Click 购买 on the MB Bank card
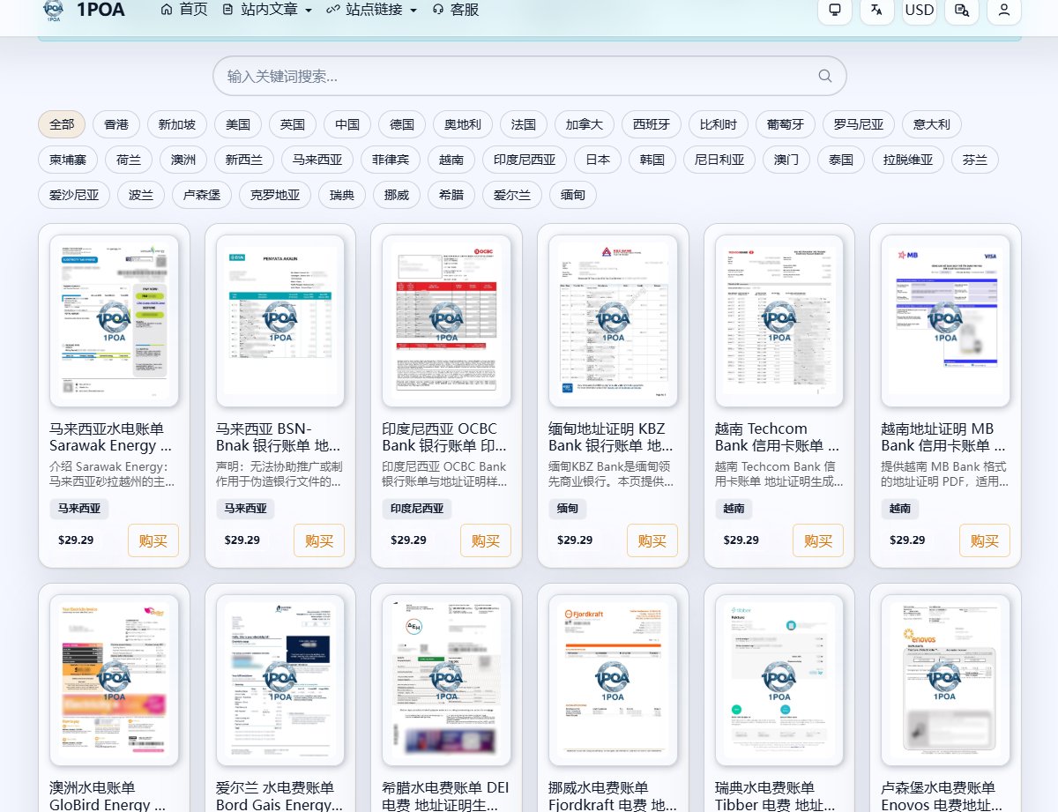Screen dimensions: 1058x812 click(x=985, y=540)
